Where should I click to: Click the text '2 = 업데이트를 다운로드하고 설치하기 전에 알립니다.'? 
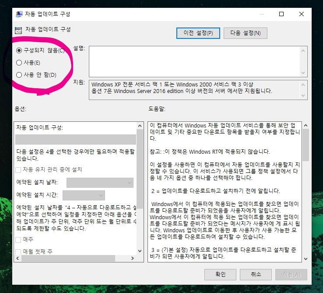(216, 191)
